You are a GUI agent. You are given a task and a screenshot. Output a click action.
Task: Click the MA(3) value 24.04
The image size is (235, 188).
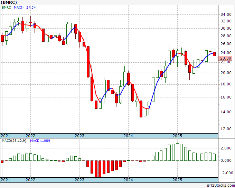[x=31, y=7]
